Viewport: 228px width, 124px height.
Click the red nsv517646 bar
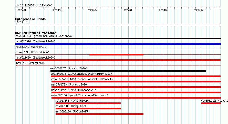[88, 103]
